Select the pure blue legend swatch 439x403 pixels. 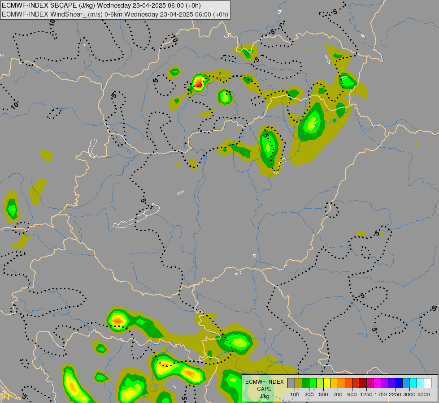pos(399,383)
